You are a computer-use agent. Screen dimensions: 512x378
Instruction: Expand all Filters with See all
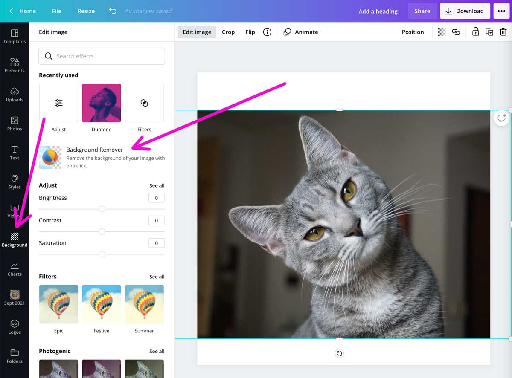(157, 277)
